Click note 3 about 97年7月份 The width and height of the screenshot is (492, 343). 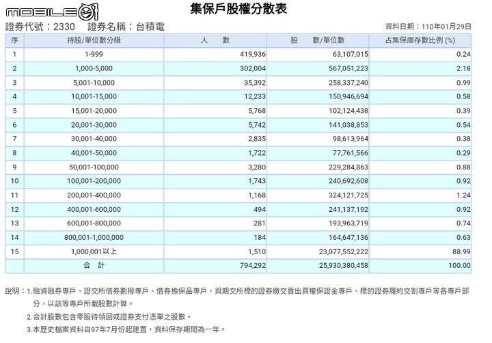coord(126,329)
